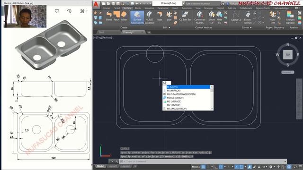Image resolution: width=303 pixels, height=170 pixels.
Task: Choose MA (MATCHPROP) suggestion
Action: [x=187, y=109]
